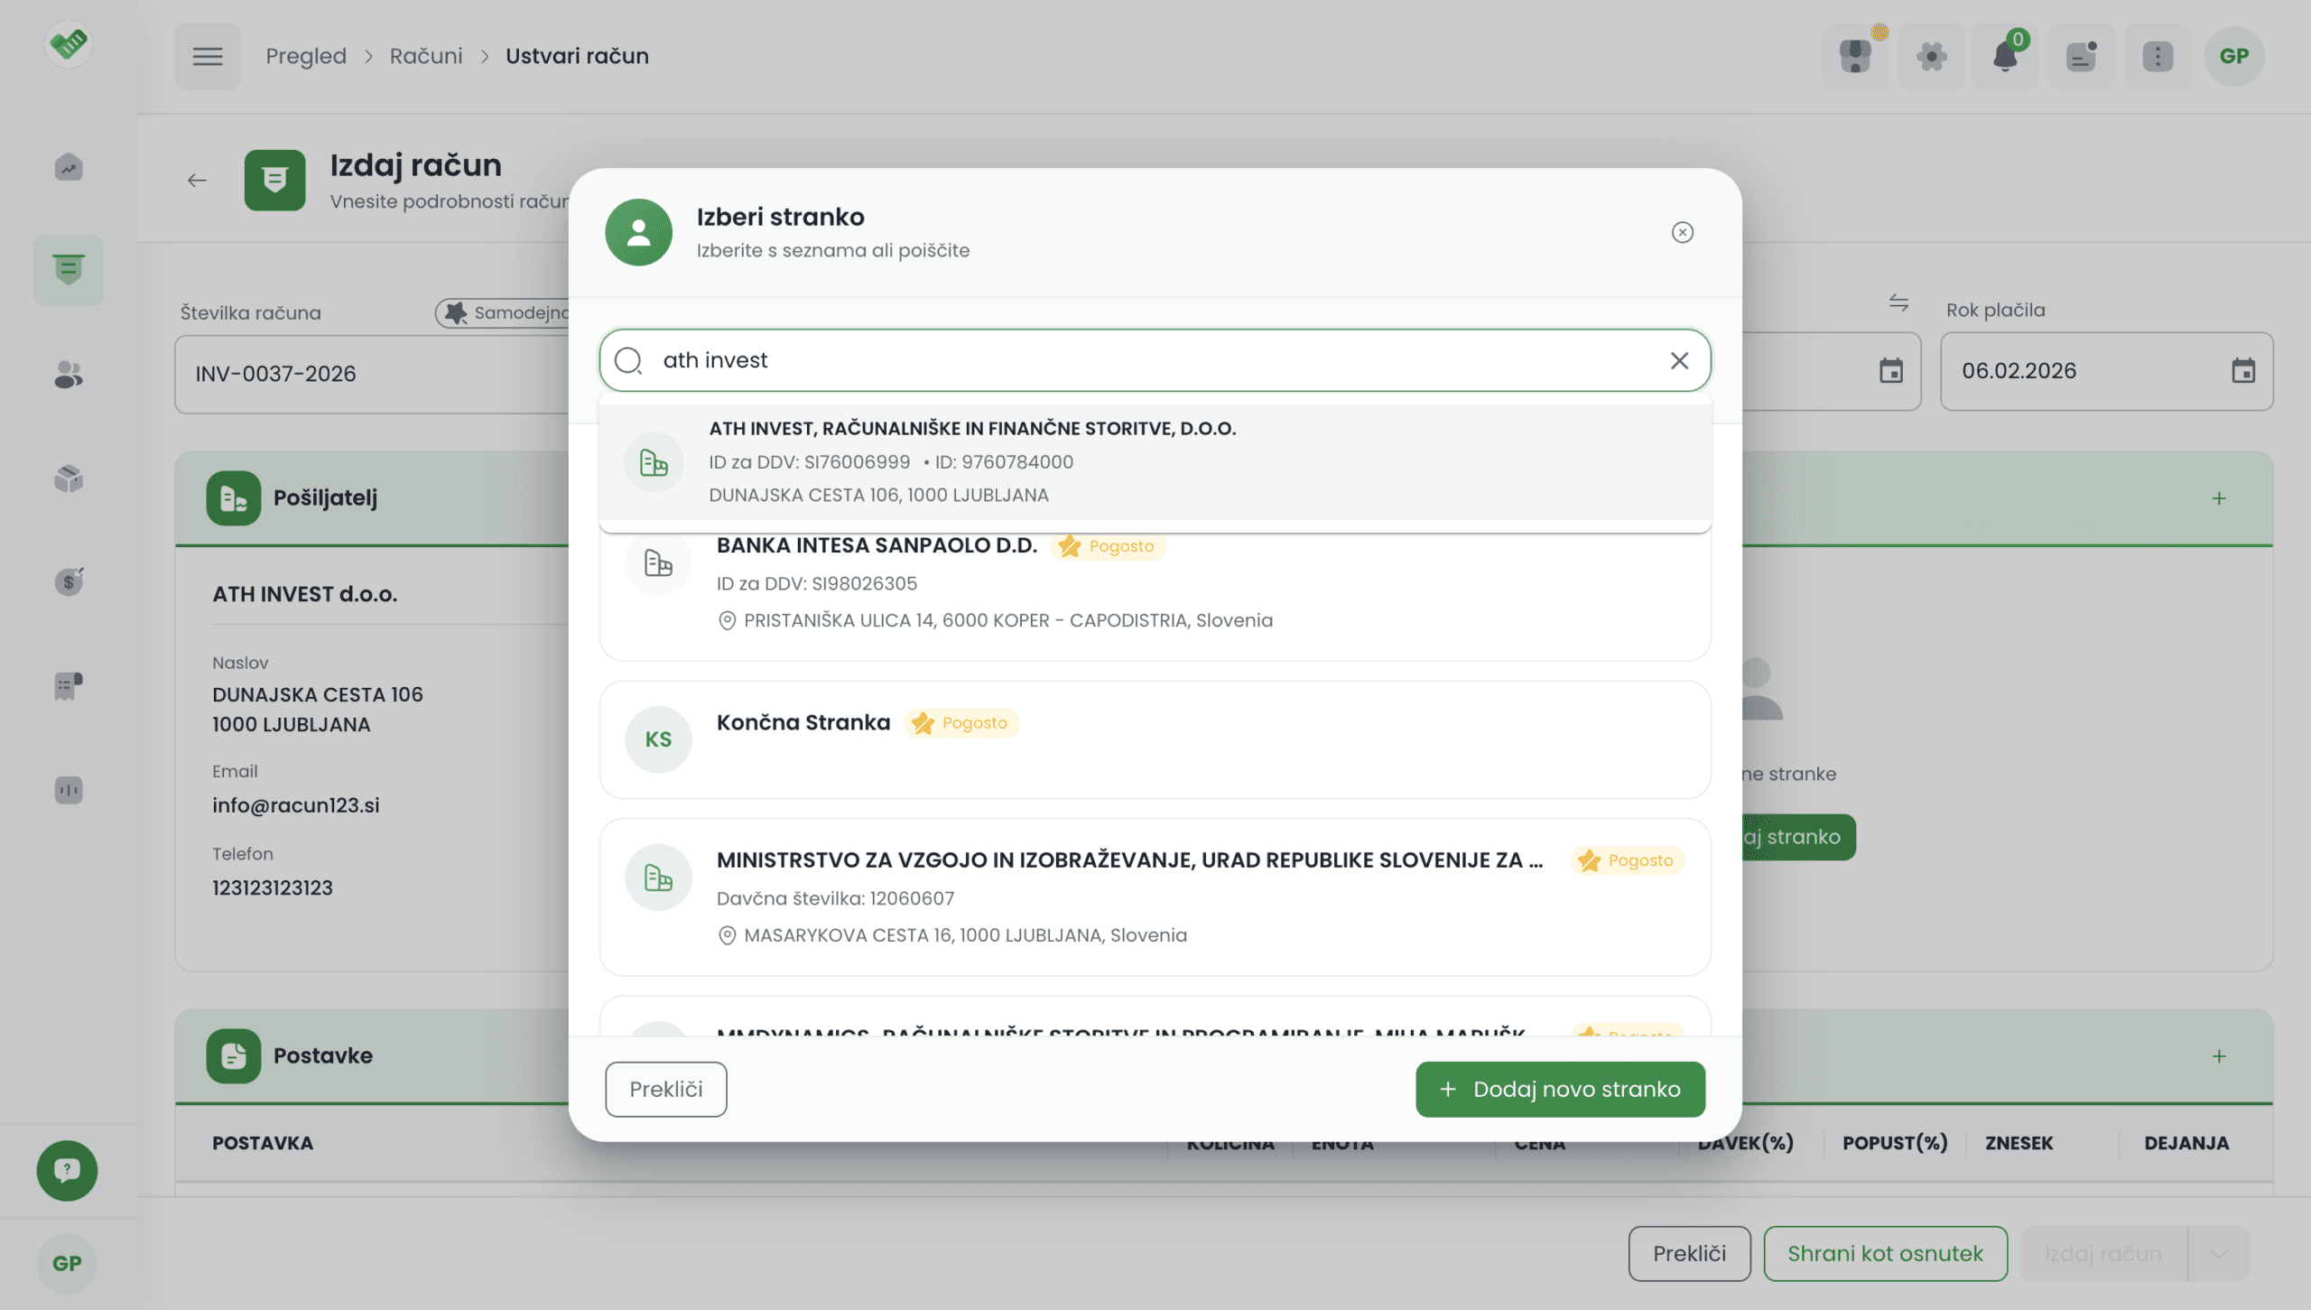Click Prekliči in the dialog
Image resolution: width=2311 pixels, height=1310 pixels.
pos(665,1089)
